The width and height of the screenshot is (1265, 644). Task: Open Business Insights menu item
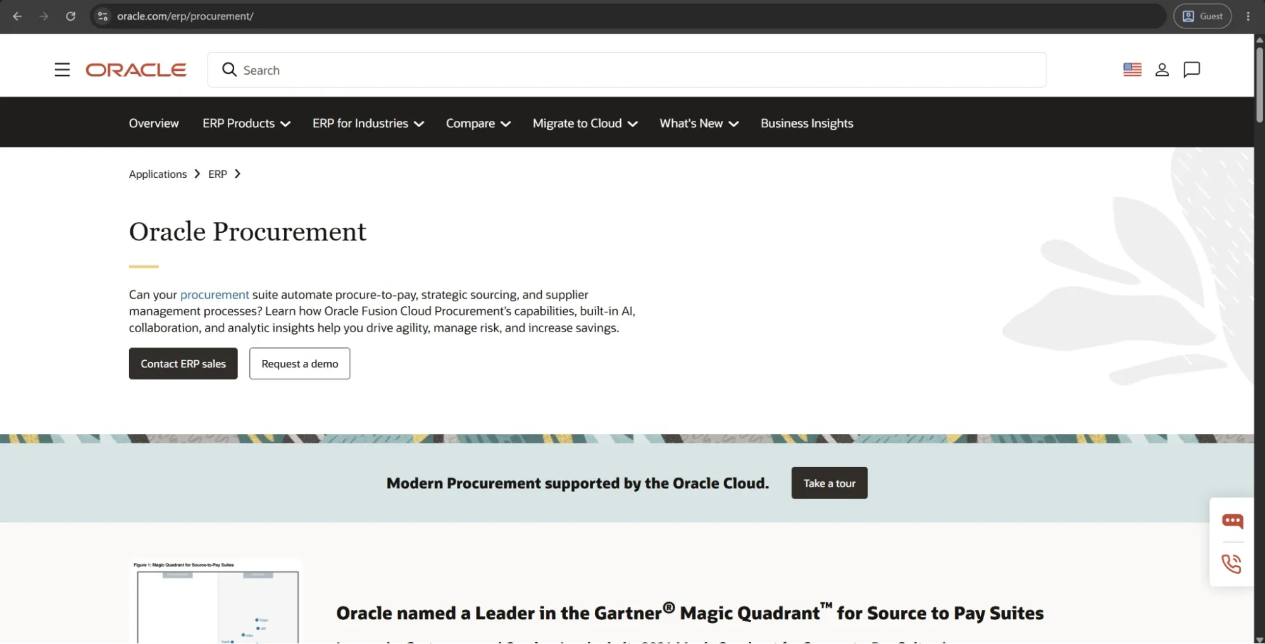[x=807, y=123]
